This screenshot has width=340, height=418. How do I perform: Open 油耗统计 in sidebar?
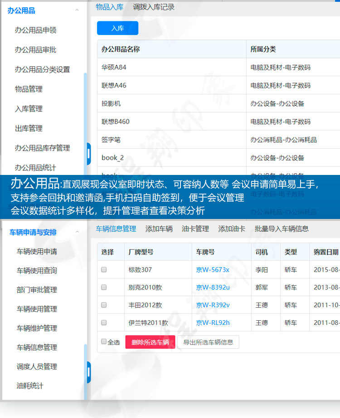30,386
